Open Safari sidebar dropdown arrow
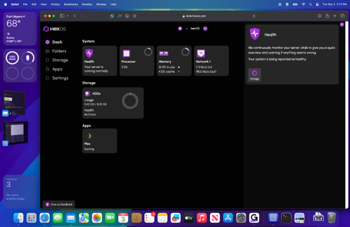The height and width of the screenshot is (227, 350). click(68, 16)
